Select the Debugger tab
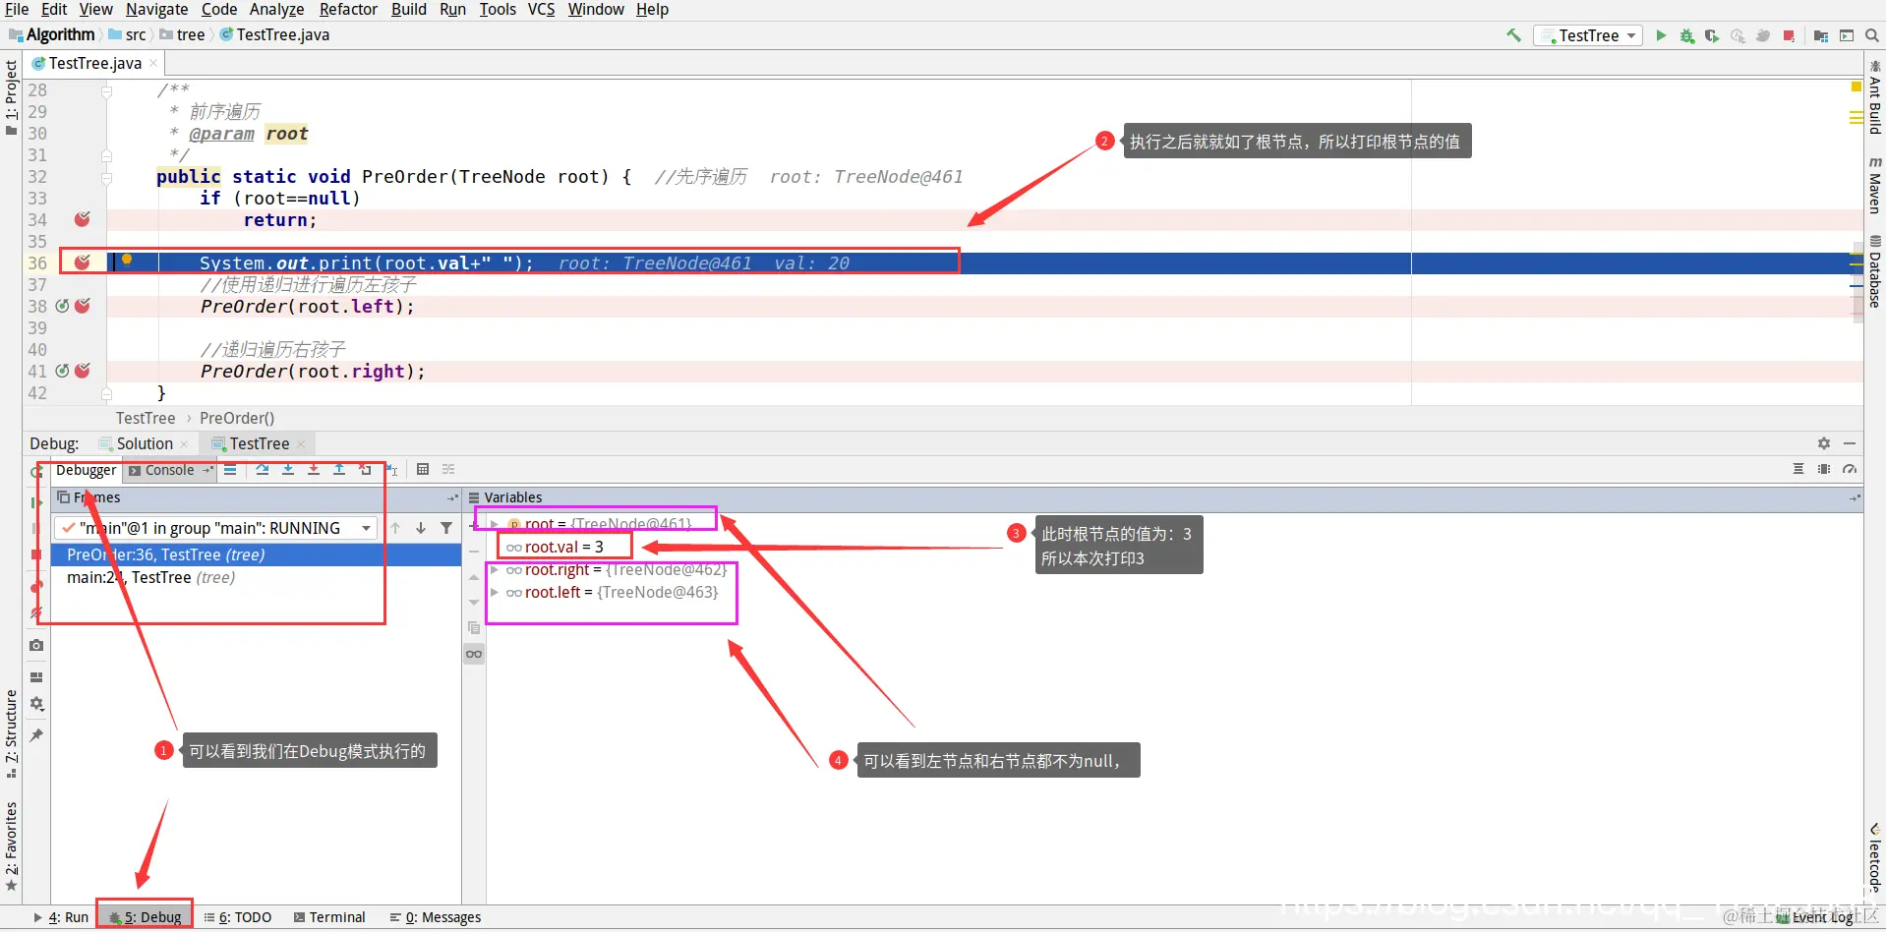The image size is (1886, 932). click(x=86, y=470)
